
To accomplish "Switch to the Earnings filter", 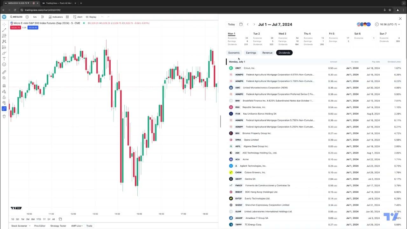I will point(251,53).
